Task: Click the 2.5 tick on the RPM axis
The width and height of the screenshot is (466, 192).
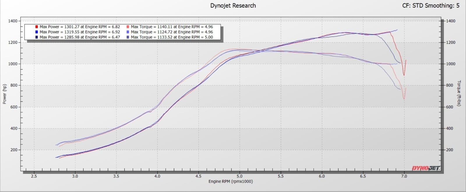Action: (34, 176)
